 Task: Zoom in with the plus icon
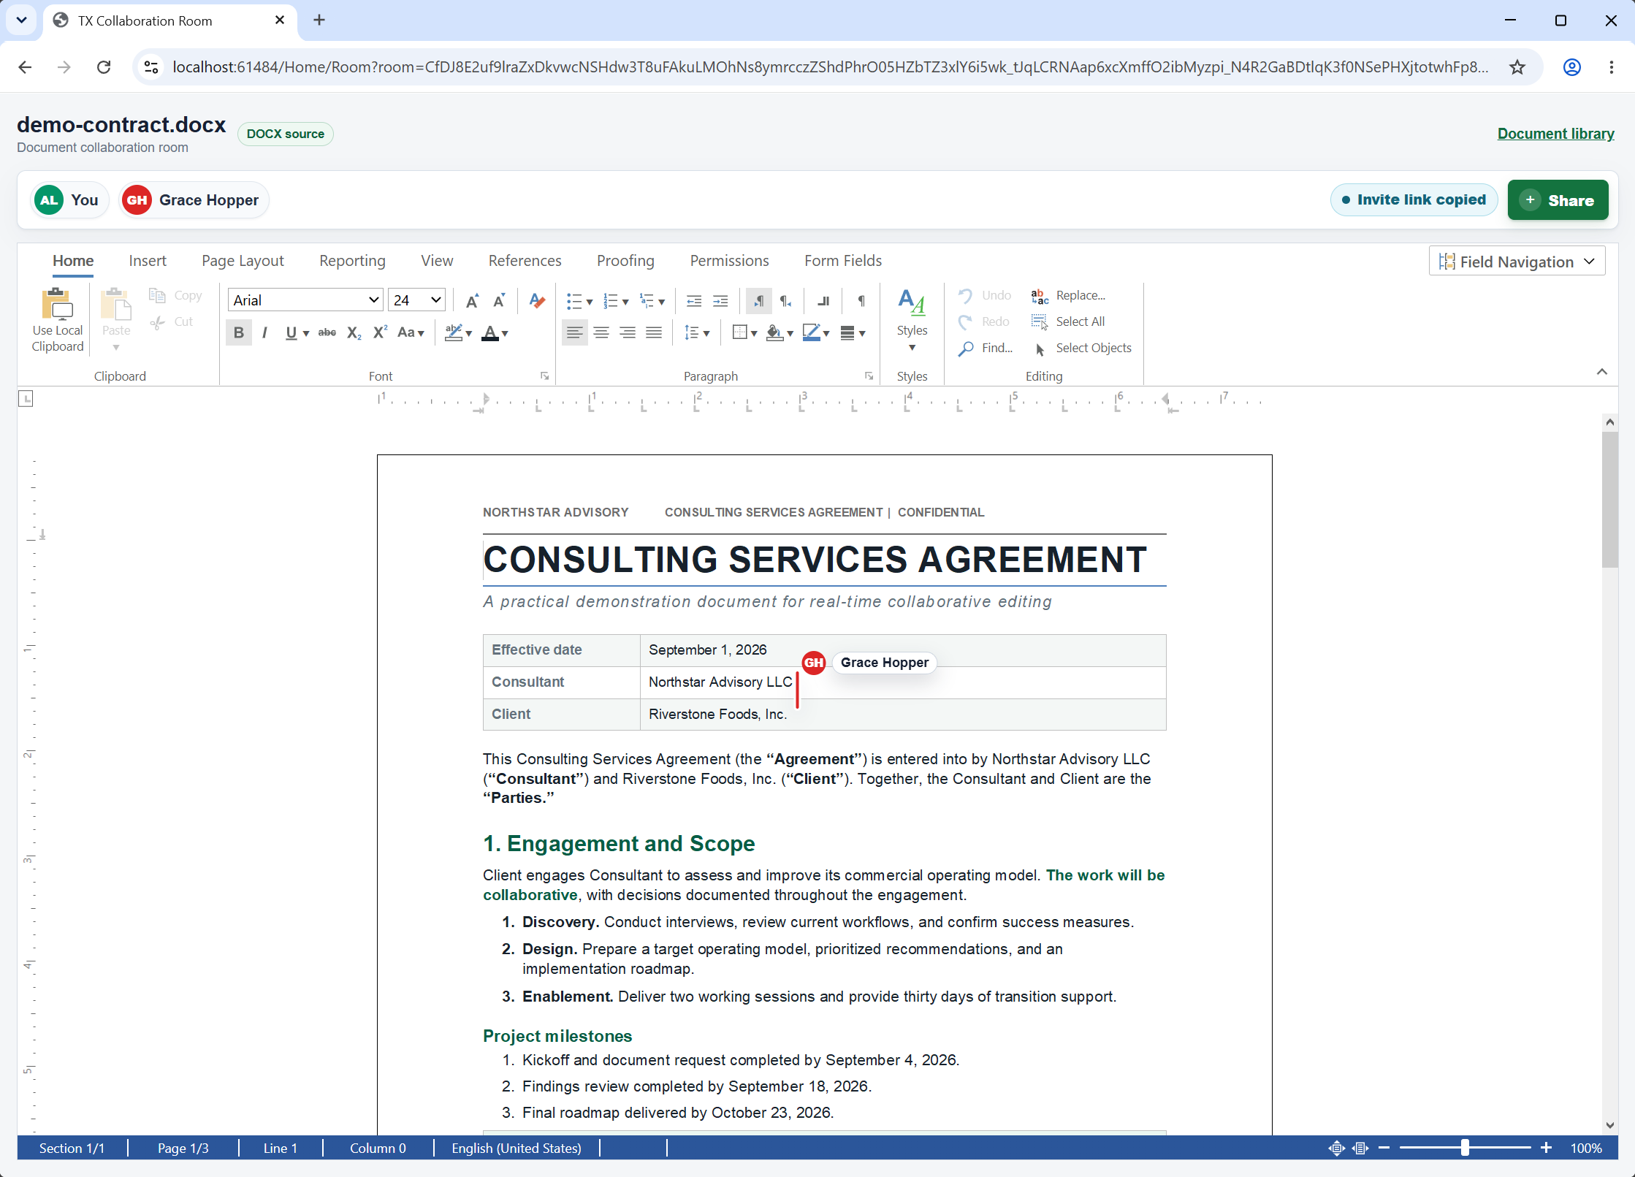tap(1546, 1148)
